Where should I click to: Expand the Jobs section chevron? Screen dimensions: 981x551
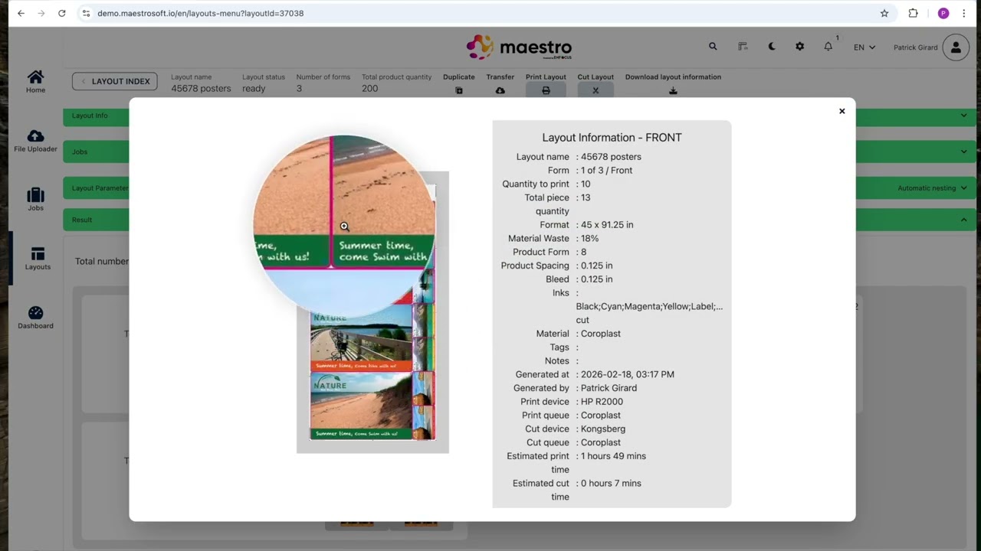tap(963, 152)
